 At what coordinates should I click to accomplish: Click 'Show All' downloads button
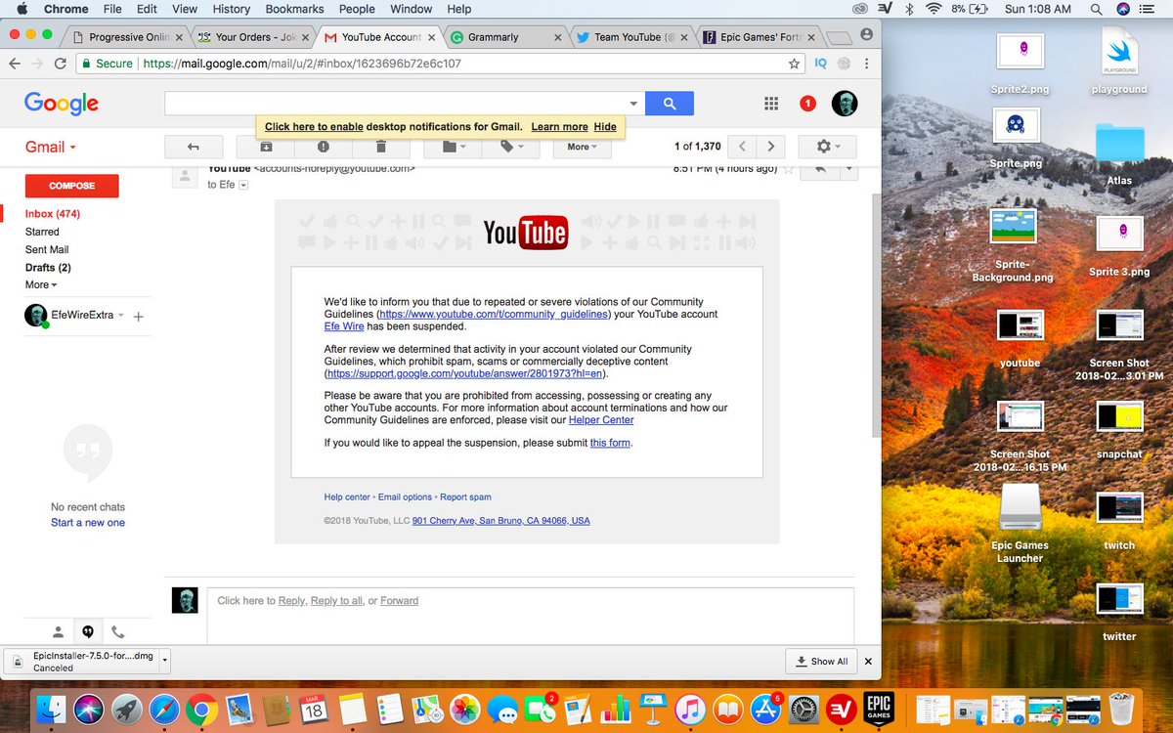coord(822,661)
